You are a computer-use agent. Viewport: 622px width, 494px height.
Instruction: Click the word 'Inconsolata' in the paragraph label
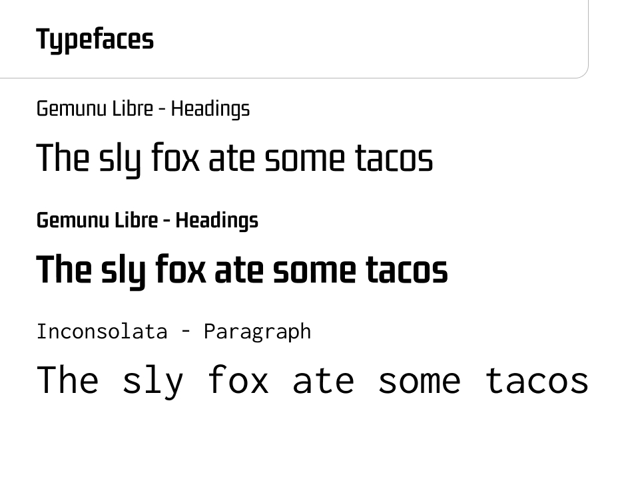click(102, 332)
